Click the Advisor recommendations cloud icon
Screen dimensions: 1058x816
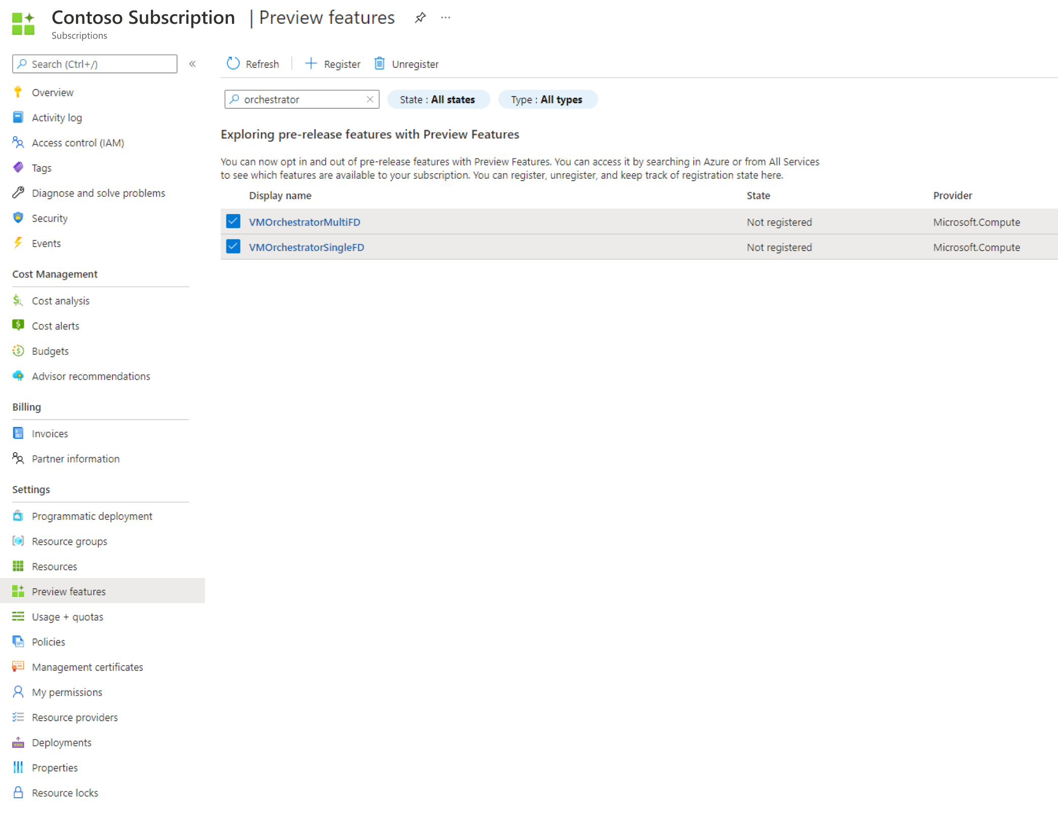[18, 376]
